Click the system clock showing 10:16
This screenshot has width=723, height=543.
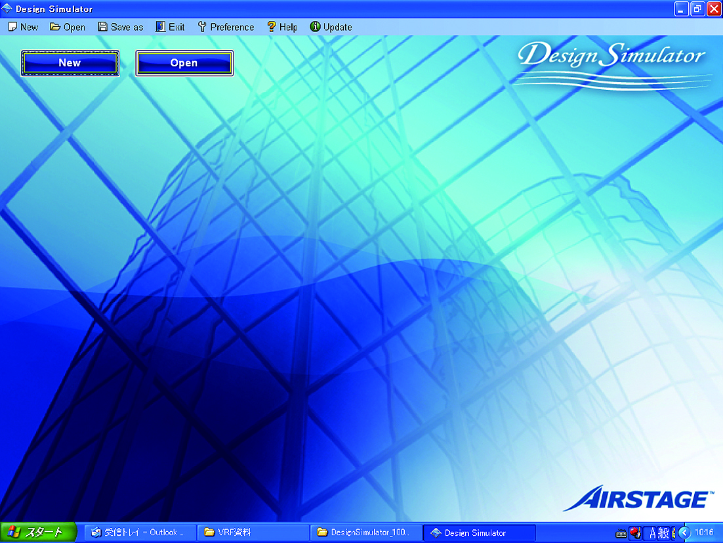tap(705, 532)
